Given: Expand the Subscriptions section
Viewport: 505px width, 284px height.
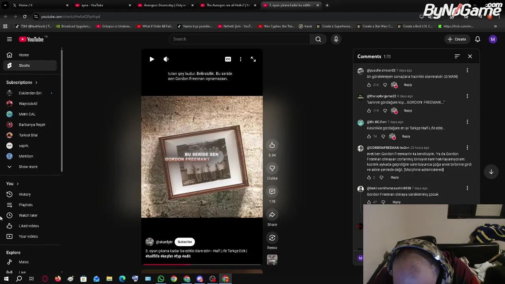Looking at the screenshot, I should [x=22, y=82].
